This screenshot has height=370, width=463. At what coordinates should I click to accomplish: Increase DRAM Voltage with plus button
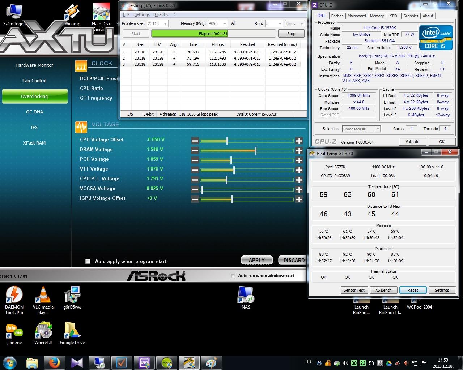[299, 150]
